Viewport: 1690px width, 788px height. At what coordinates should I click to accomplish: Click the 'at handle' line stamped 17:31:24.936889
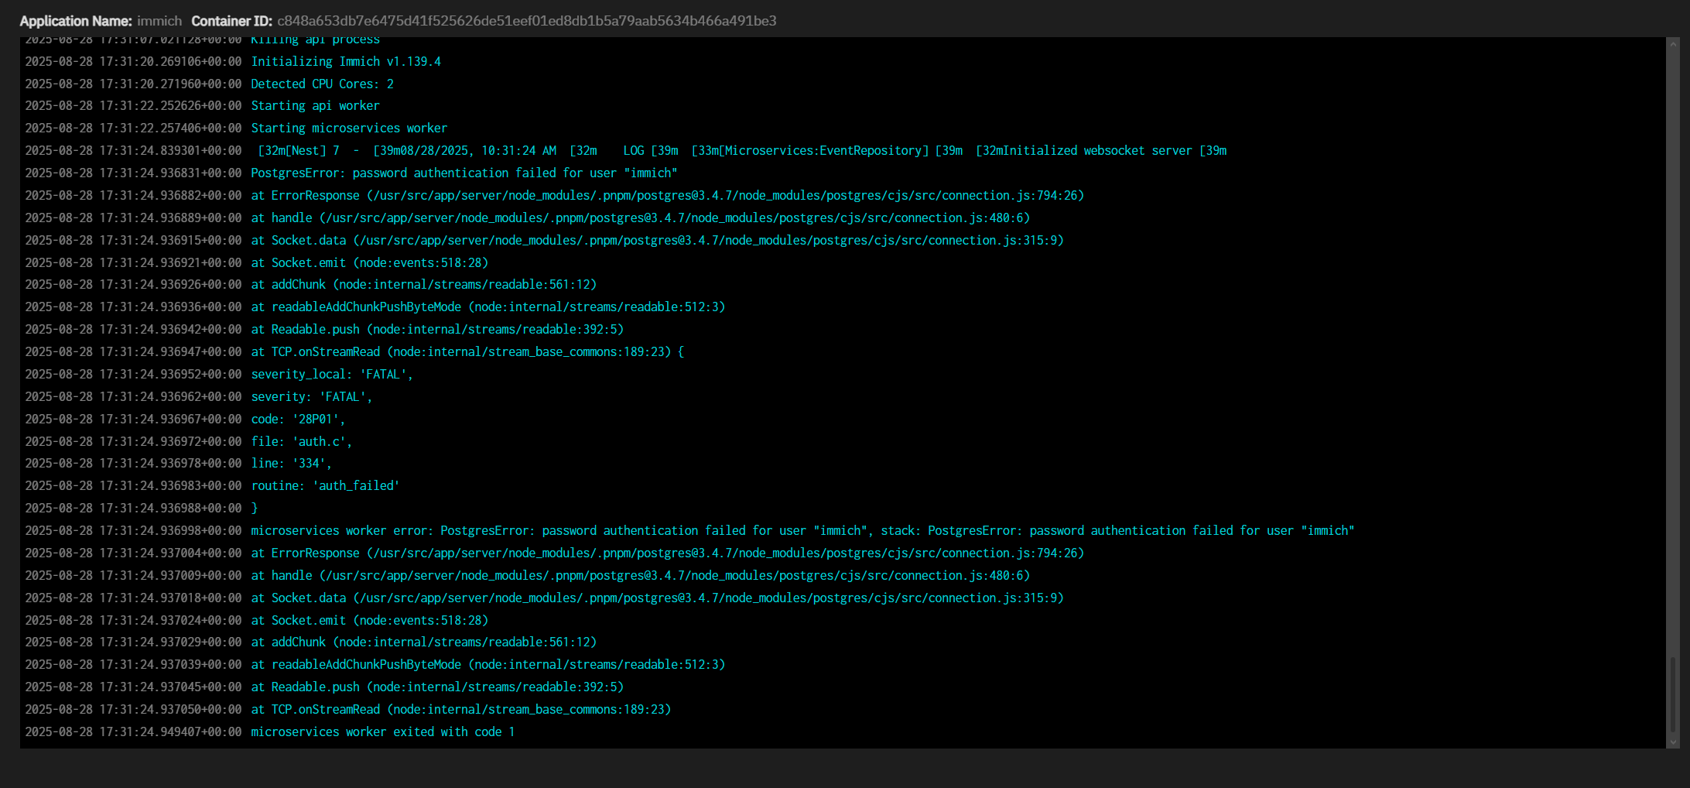tap(640, 218)
